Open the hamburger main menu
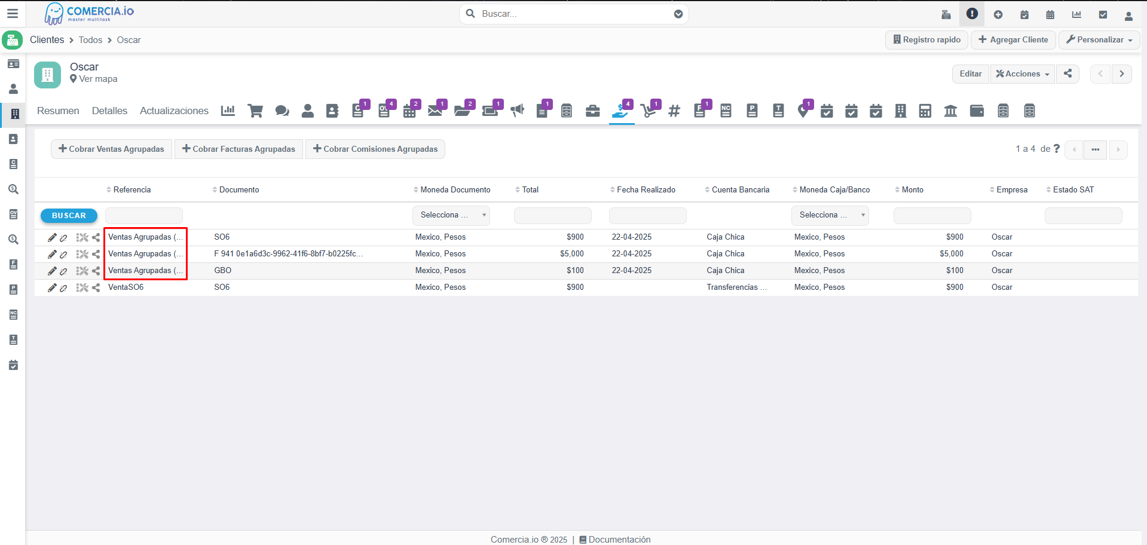Viewport: 1147px width, 545px height. click(x=13, y=13)
